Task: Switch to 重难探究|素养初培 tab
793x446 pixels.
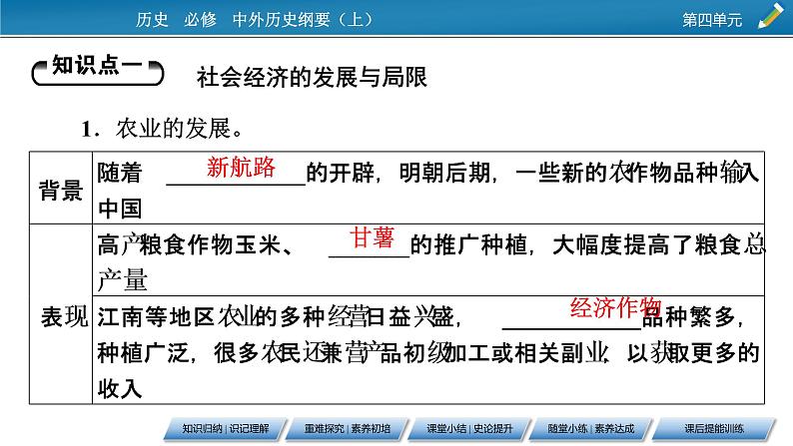Action: 347,429
